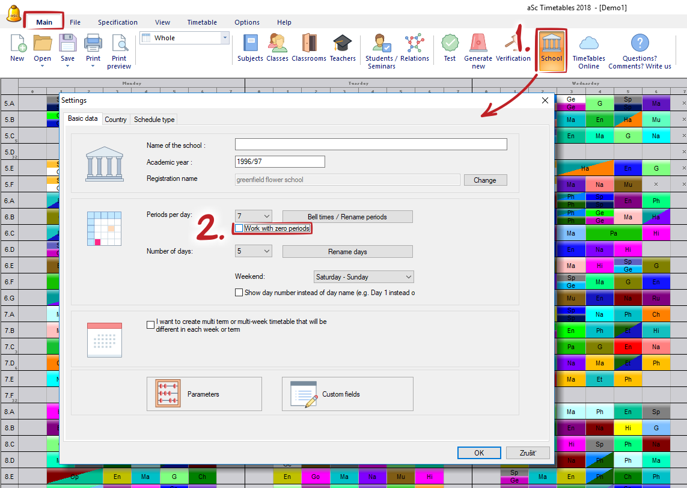Switch to the Country tab
687x488 pixels.
[x=115, y=120]
